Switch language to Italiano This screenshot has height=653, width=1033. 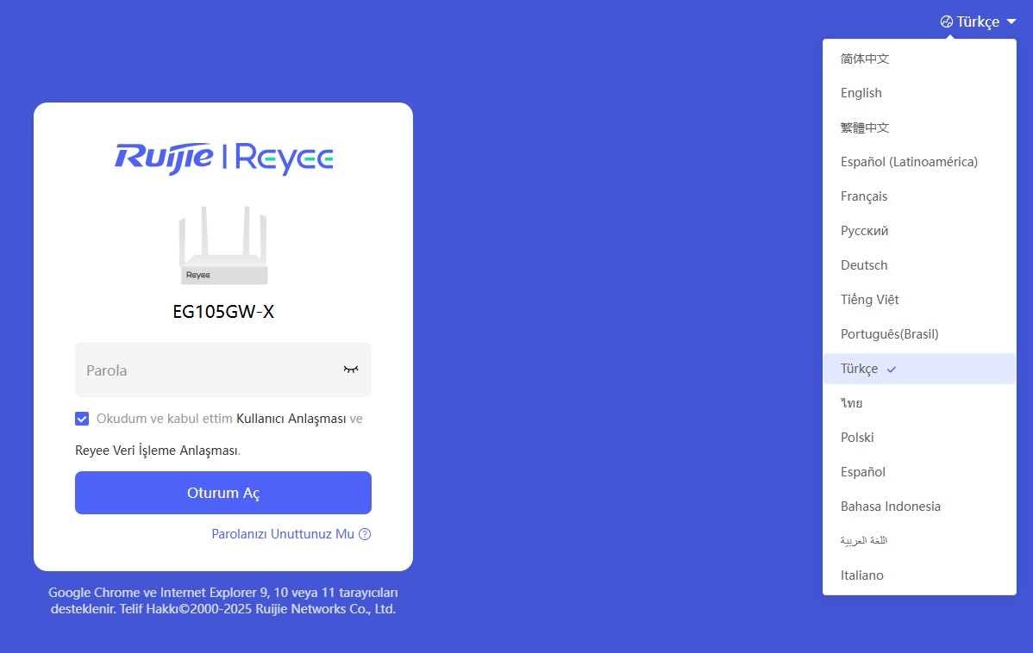click(x=919, y=575)
